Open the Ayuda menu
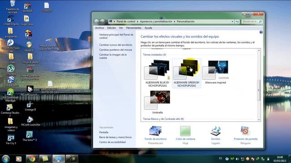This screenshot has height=163, width=291. 148,28
